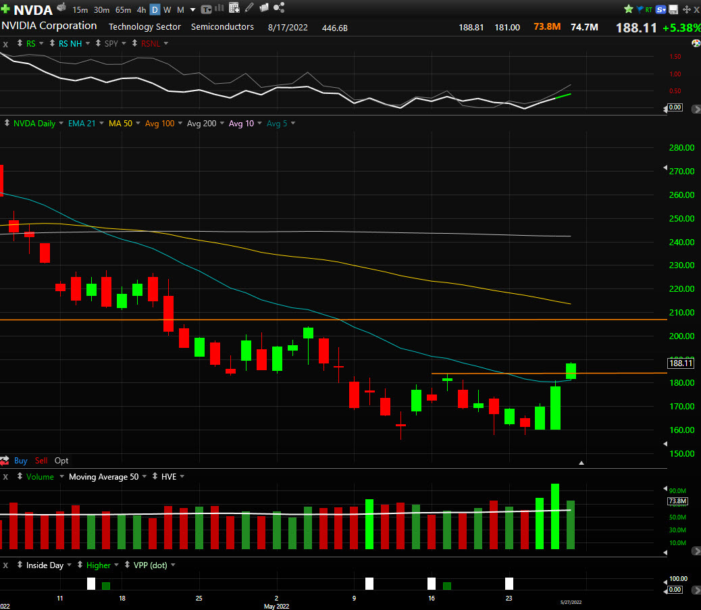Open the RS NH dropdown arrow

click(x=88, y=43)
